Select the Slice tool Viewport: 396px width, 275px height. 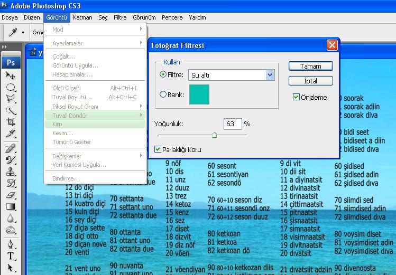[x=11, y=134]
